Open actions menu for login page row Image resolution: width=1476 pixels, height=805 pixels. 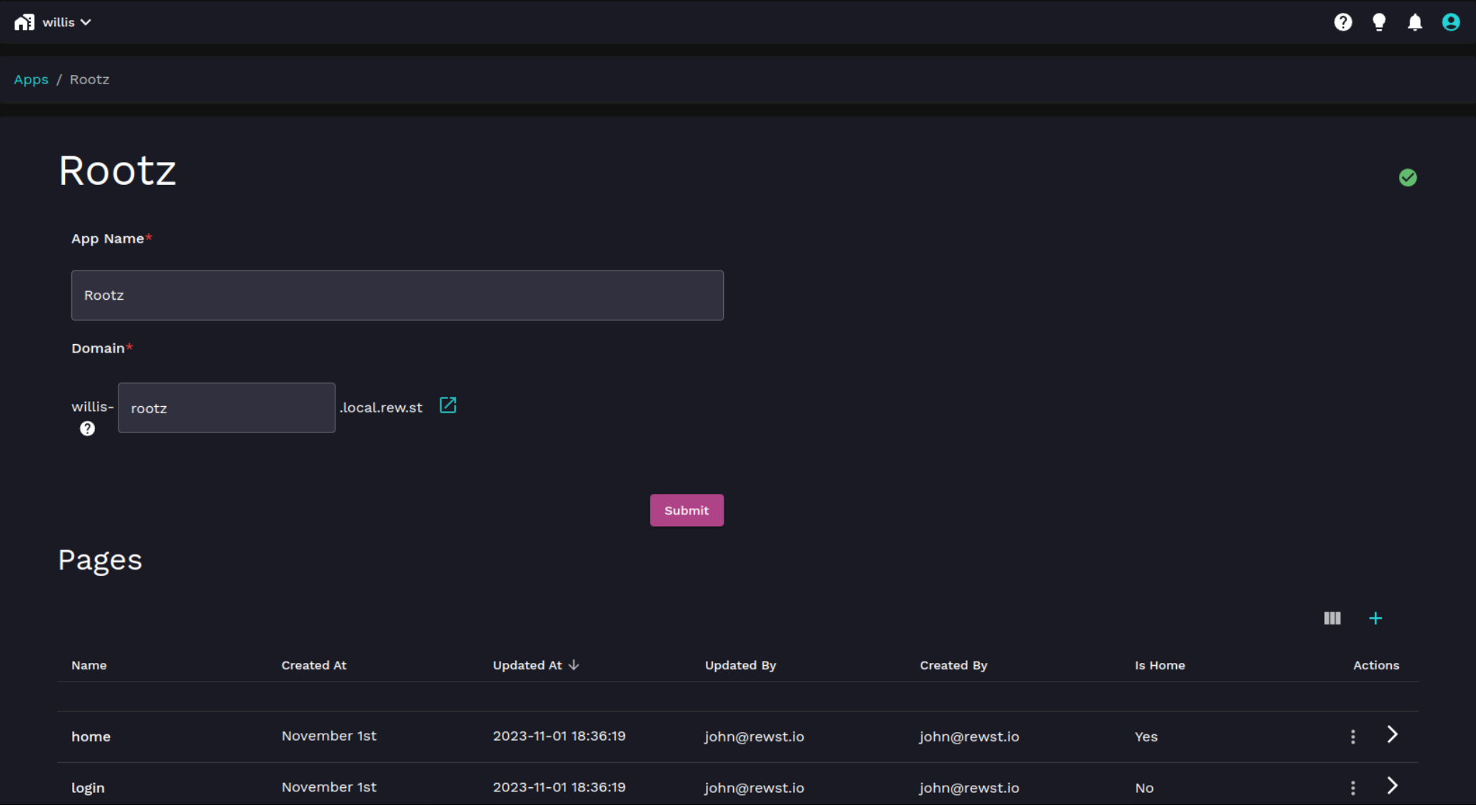[1353, 788]
